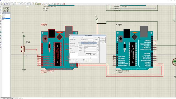Select the Component mode tool
Screen dimensions: 176x99
(x=1, y=8)
